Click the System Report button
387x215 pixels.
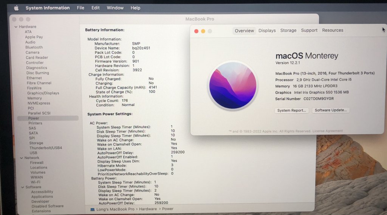pyautogui.click(x=291, y=111)
